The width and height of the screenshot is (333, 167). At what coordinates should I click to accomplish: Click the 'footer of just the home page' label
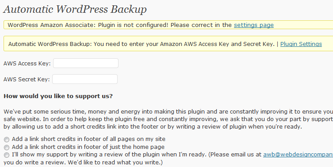coord(88,147)
